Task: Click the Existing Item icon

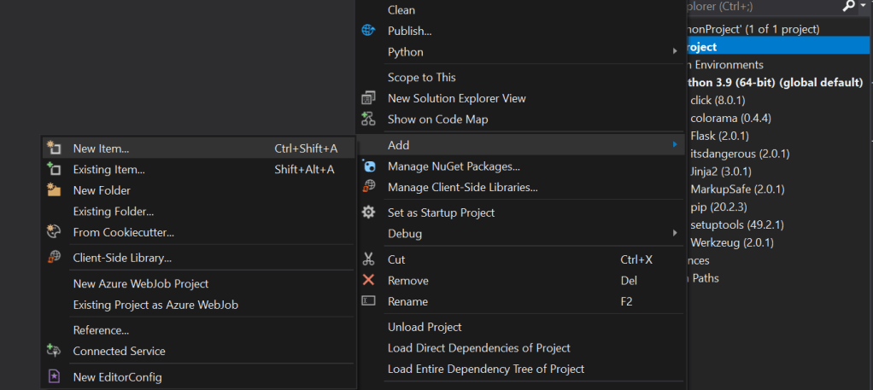Action: [x=54, y=170]
